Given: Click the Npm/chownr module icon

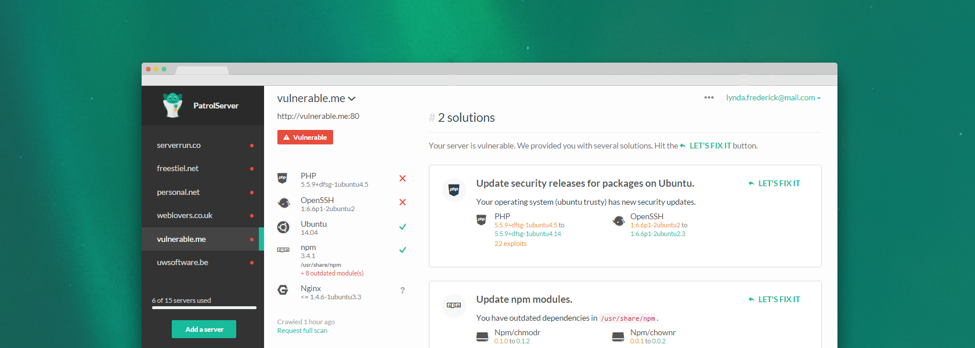Looking at the screenshot, I should 618,336.
